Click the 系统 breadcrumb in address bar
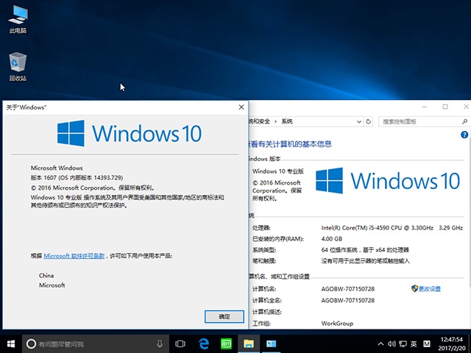Screen dimensions: 471x353 [287, 121]
